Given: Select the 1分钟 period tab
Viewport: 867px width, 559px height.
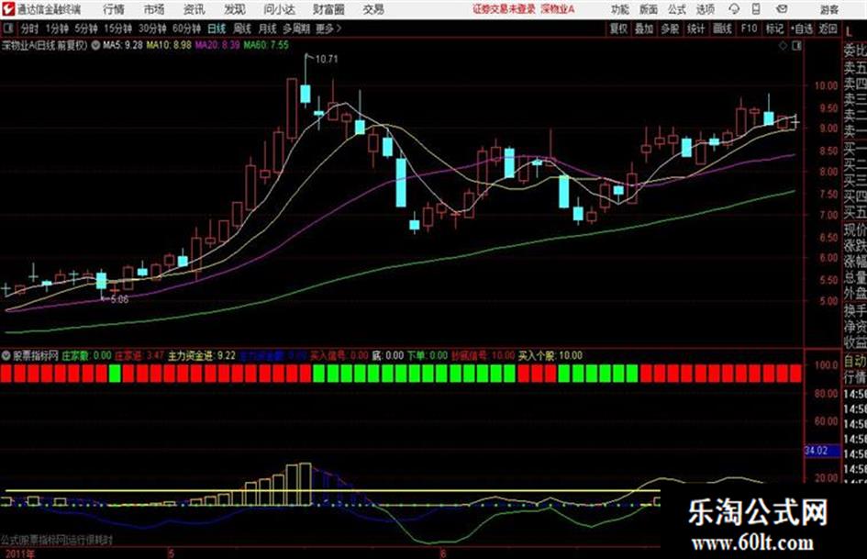Looking at the screenshot, I should (x=56, y=28).
